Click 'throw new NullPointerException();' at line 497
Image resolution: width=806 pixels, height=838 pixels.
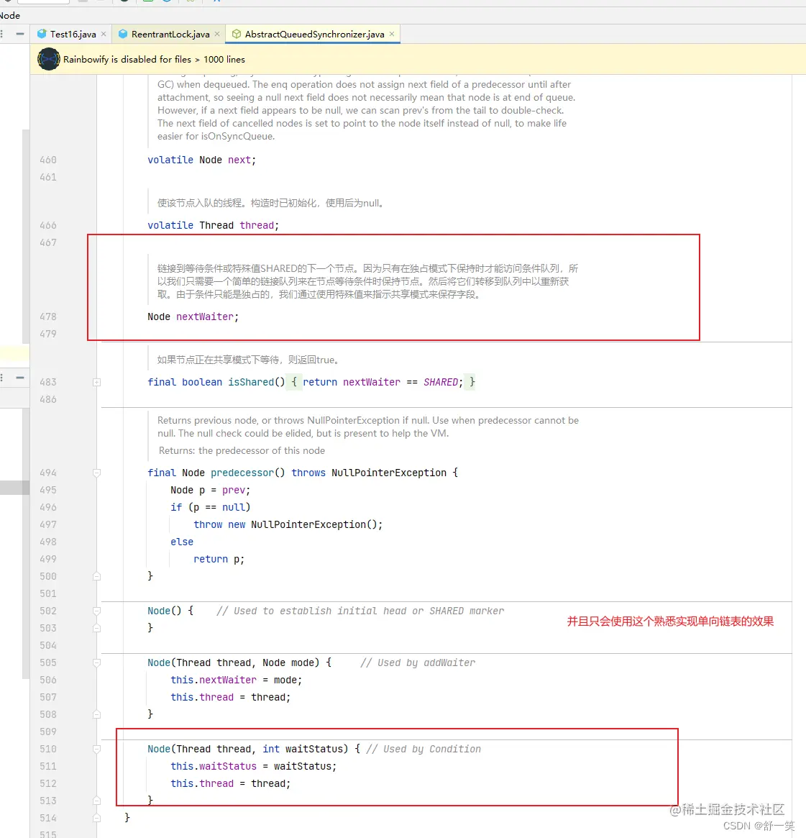288,524
